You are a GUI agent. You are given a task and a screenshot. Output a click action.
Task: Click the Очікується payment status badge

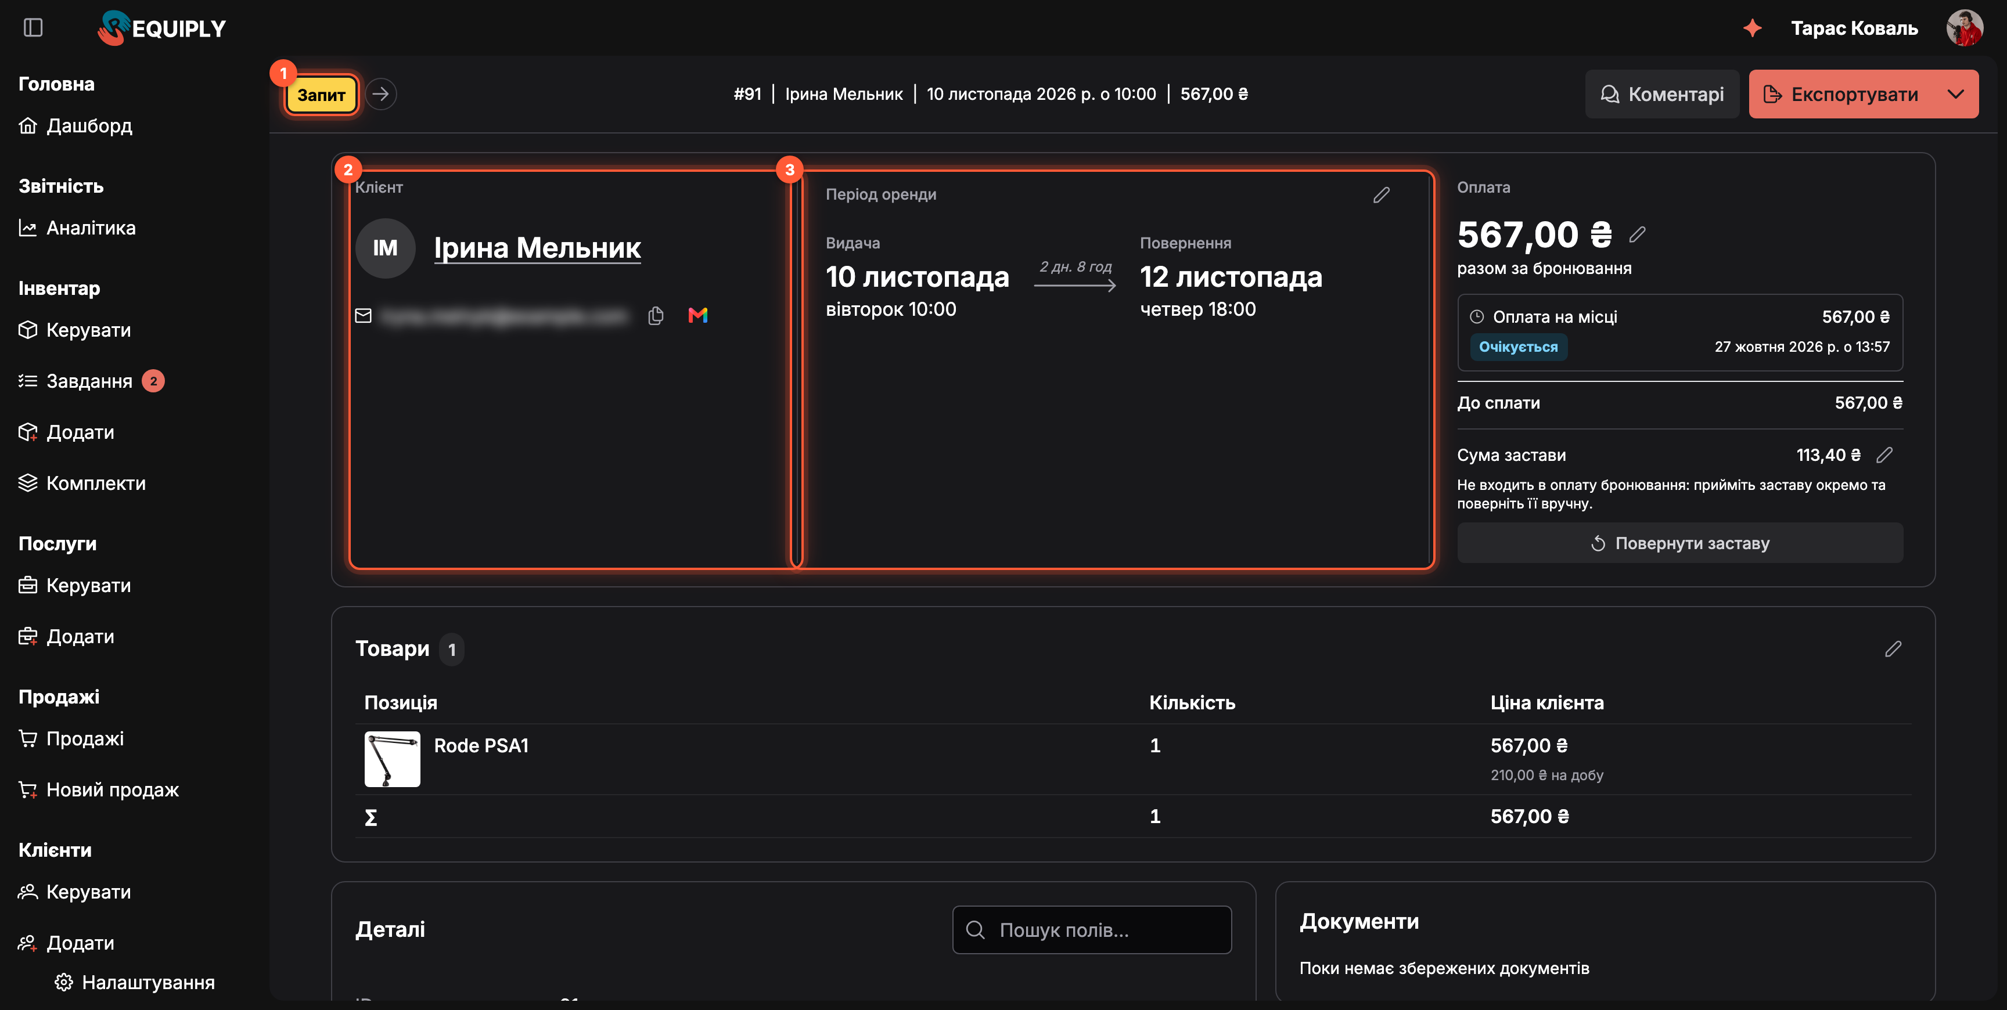click(1519, 347)
